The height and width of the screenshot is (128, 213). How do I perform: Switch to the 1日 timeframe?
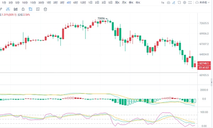tap(90, 2)
